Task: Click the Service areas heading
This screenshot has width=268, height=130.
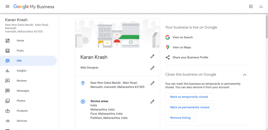Action: [x=99, y=101]
